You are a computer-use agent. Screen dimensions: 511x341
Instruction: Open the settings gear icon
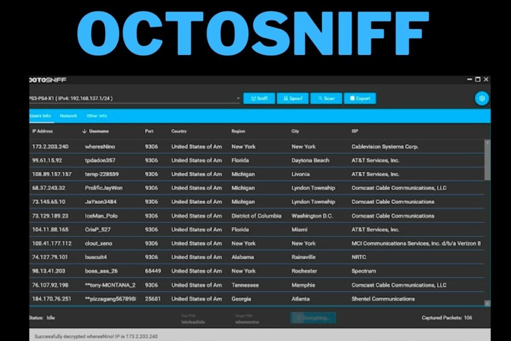coord(482,98)
